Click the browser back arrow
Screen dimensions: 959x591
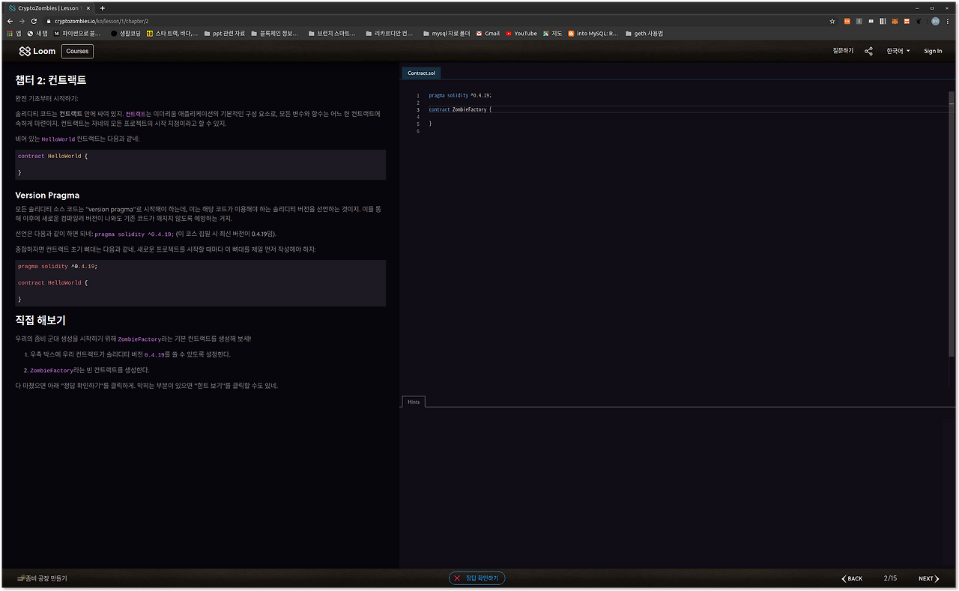(x=10, y=21)
